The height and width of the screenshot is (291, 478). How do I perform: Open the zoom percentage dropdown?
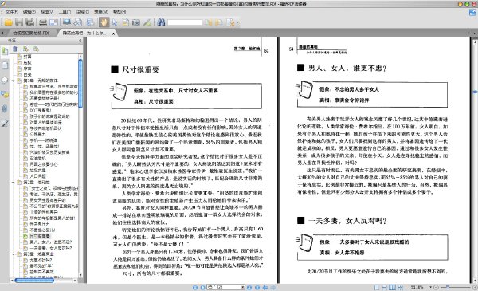(430, 287)
